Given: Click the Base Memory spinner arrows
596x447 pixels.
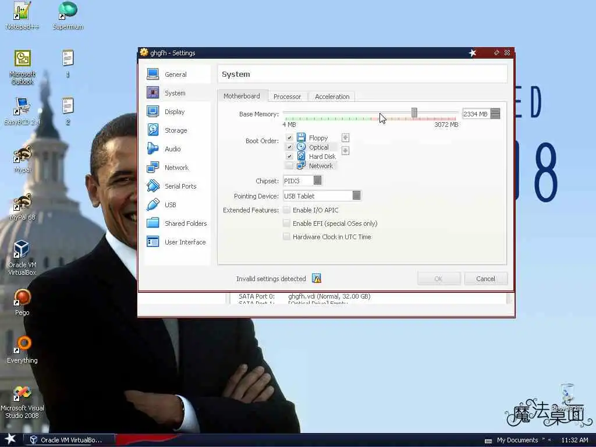Looking at the screenshot, I should click(x=495, y=113).
